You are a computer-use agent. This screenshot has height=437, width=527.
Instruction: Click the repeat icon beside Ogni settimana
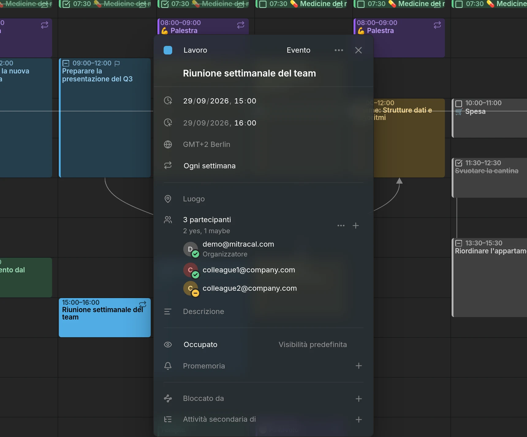point(168,166)
